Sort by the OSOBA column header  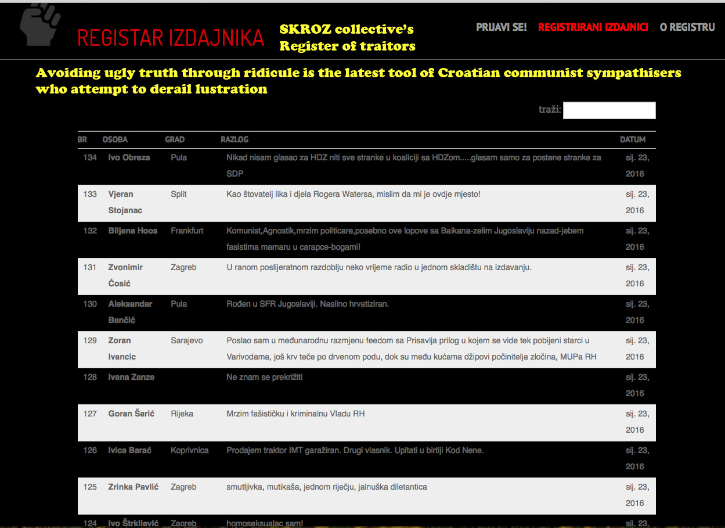[115, 139]
